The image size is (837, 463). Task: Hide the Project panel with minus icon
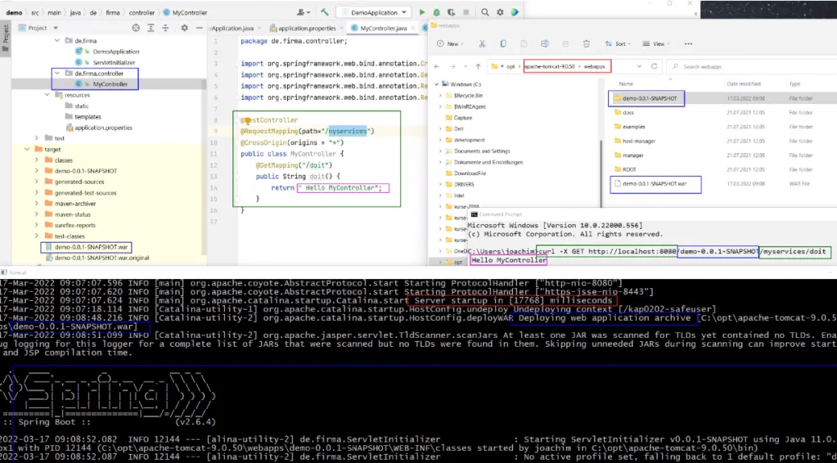(x=199, y=28)
